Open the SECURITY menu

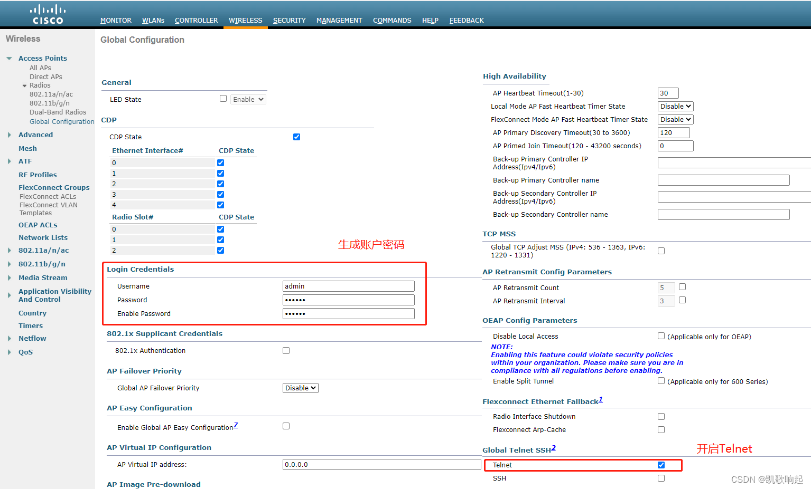289,21
